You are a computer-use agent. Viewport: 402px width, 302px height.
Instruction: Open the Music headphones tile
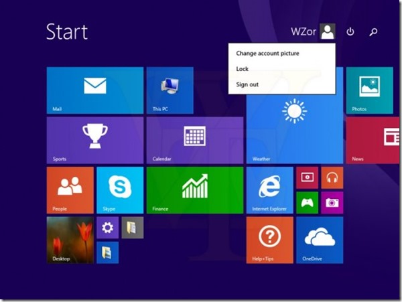331,177
